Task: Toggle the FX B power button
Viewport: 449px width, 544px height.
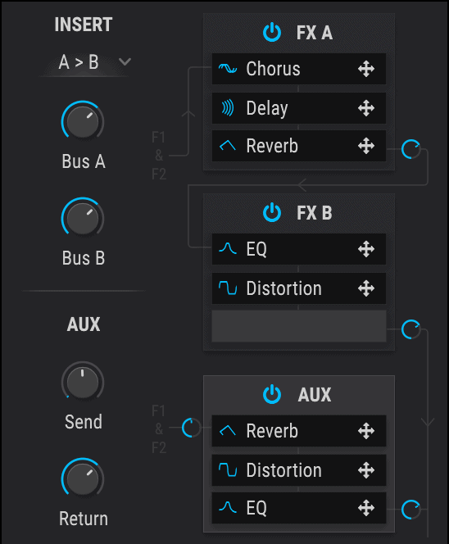Action: [x=272, y=212]
